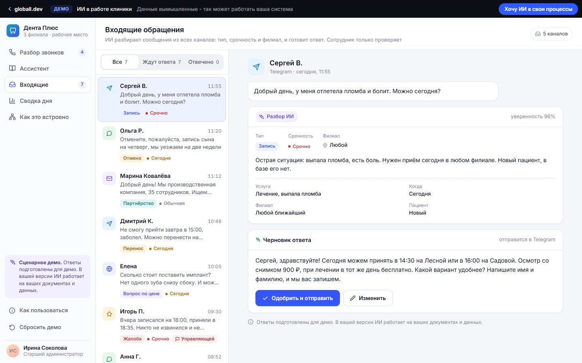
Task: Click the phone icon beside Разбор звонков
Action: point(13,52)
